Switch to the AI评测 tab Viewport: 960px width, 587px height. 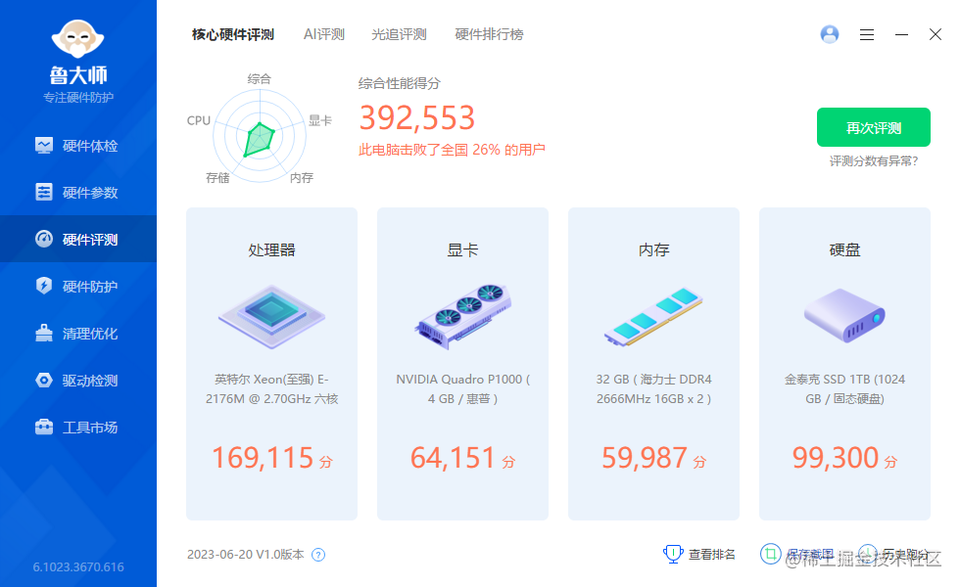pos(324,35)
